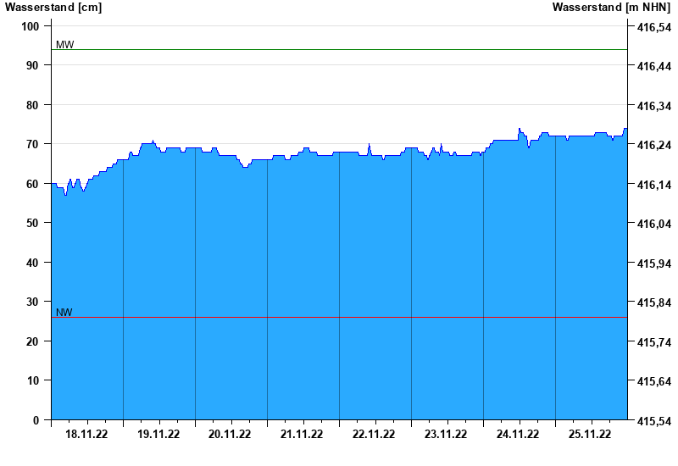This screenshot has width=678, height=466.
Task: Click the 50 tick label on left axis
Action: click(x=33, y=223)
